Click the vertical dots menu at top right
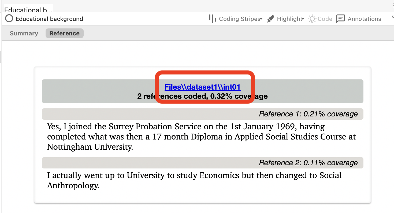The width and height of the screenshot is (394, 213). click(x=393, y=6)
